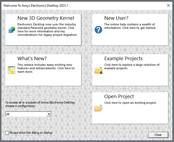Click the dialog title 'Welcome To Ansys Electronics Desktop 2023.1'
This screenshot has width=174, height=142.
click(x=36, y=5)
